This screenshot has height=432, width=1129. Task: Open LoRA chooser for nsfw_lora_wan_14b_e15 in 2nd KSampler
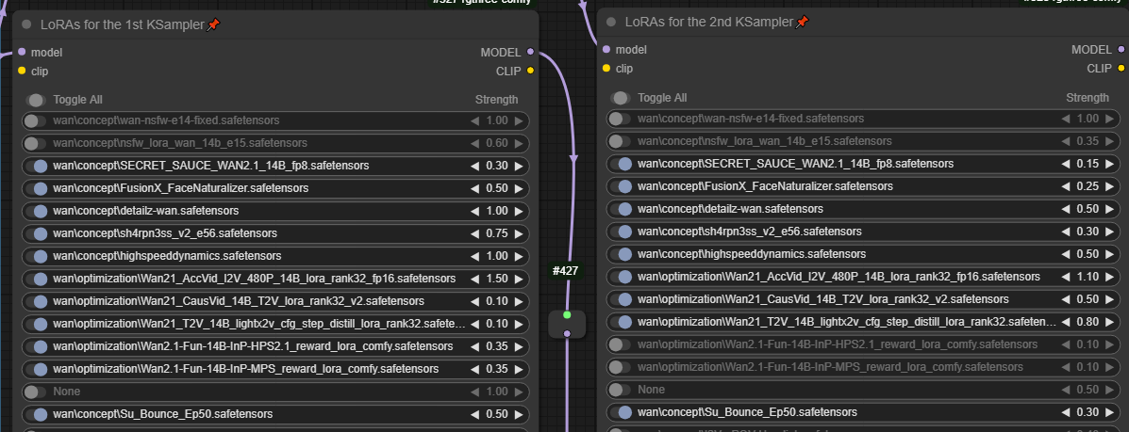click(x=765, y=141)
